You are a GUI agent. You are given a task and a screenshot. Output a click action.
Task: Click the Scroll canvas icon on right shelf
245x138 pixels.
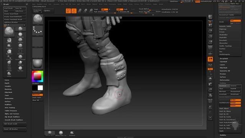point(210,25)
